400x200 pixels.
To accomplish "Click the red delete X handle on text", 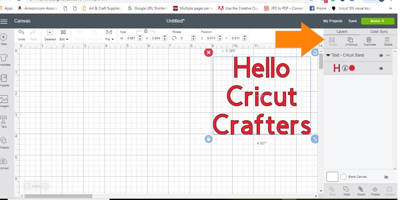I will point(208,52).
